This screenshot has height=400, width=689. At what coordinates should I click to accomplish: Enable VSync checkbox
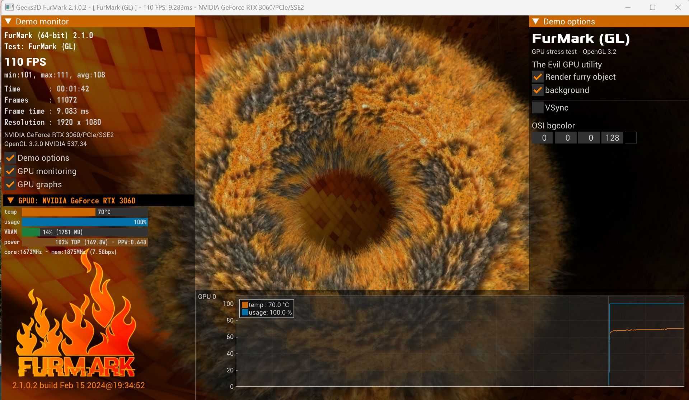pyautogui.click(x=537, y=108)
